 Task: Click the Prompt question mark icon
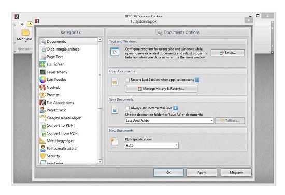point(42,95)
